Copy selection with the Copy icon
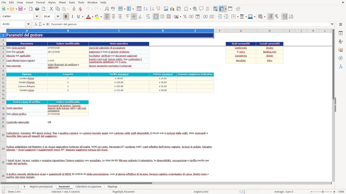Screen dimensions: 346x194 57,9
